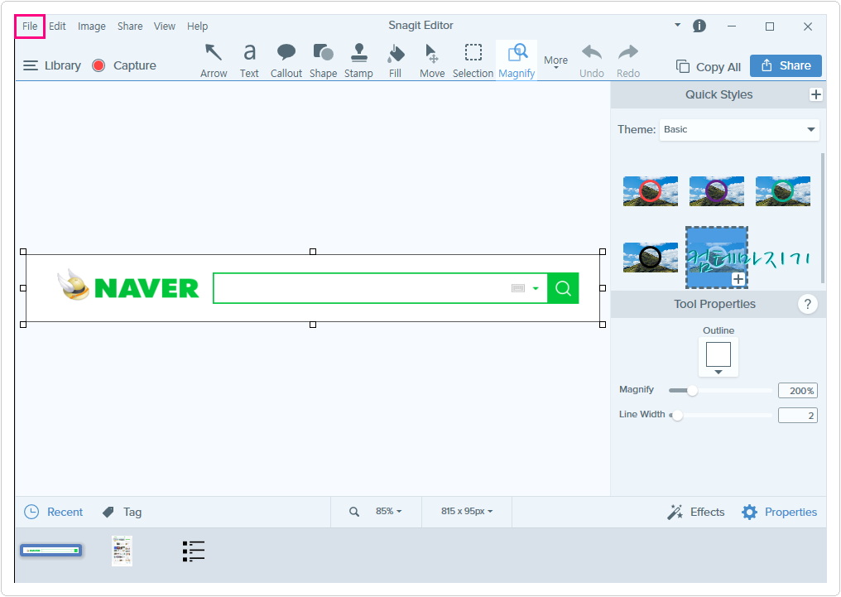841x597 pixels.
Task: Select the dashed-border new quick style
Action: tap(717, 258)
